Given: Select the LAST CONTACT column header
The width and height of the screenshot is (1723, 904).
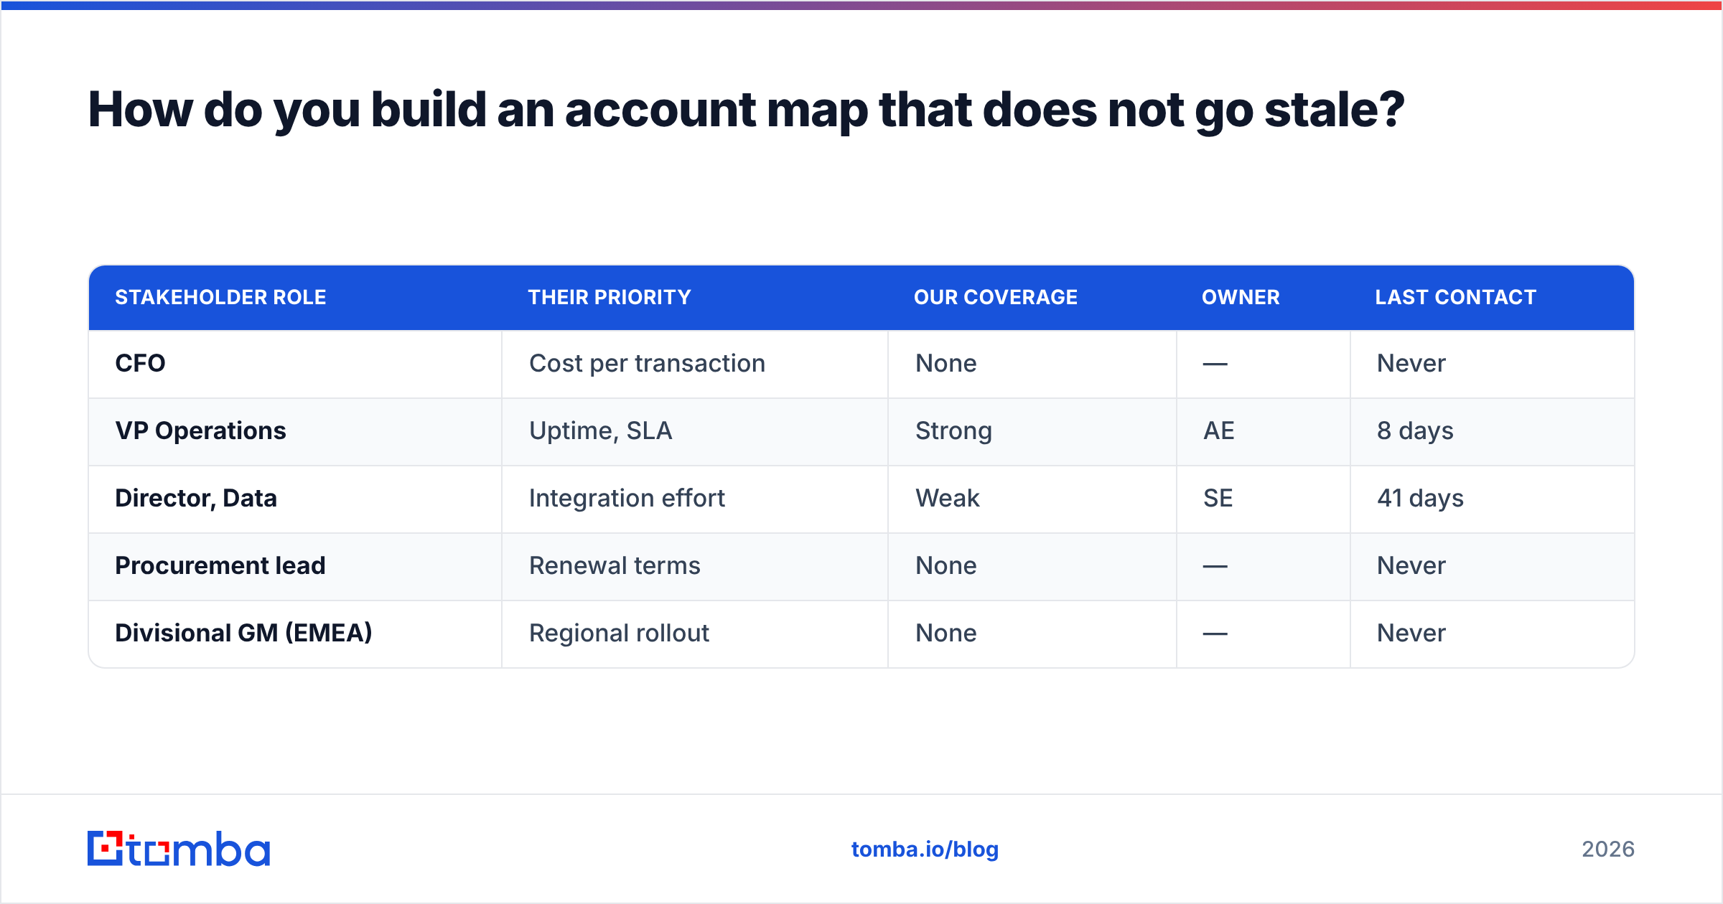Looking at the screenshot, I should 1456,297.
